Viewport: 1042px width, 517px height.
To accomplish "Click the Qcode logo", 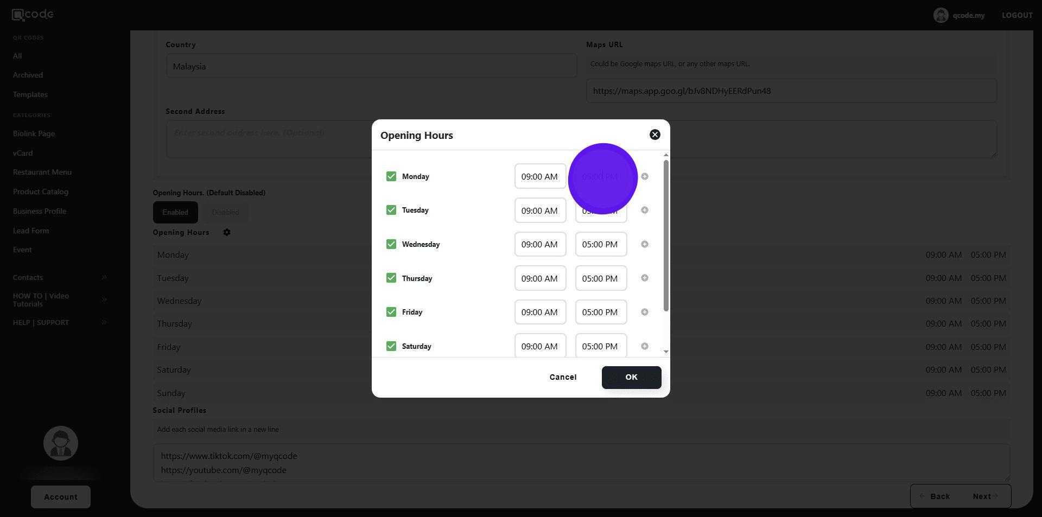I will (x=33, y=15).
